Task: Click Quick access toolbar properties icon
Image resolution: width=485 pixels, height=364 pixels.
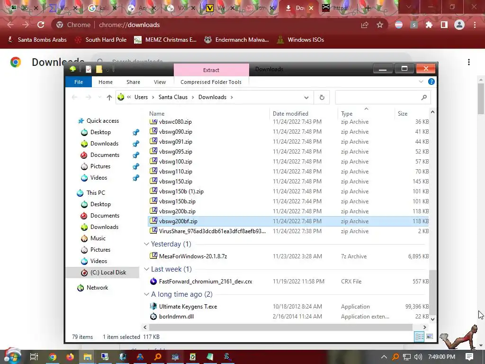Action: [89, 69]
